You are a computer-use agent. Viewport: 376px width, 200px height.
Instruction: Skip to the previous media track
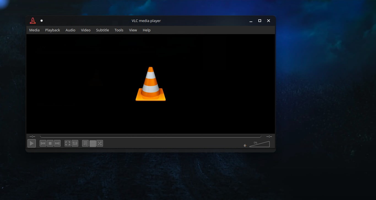tap(43, 143)
